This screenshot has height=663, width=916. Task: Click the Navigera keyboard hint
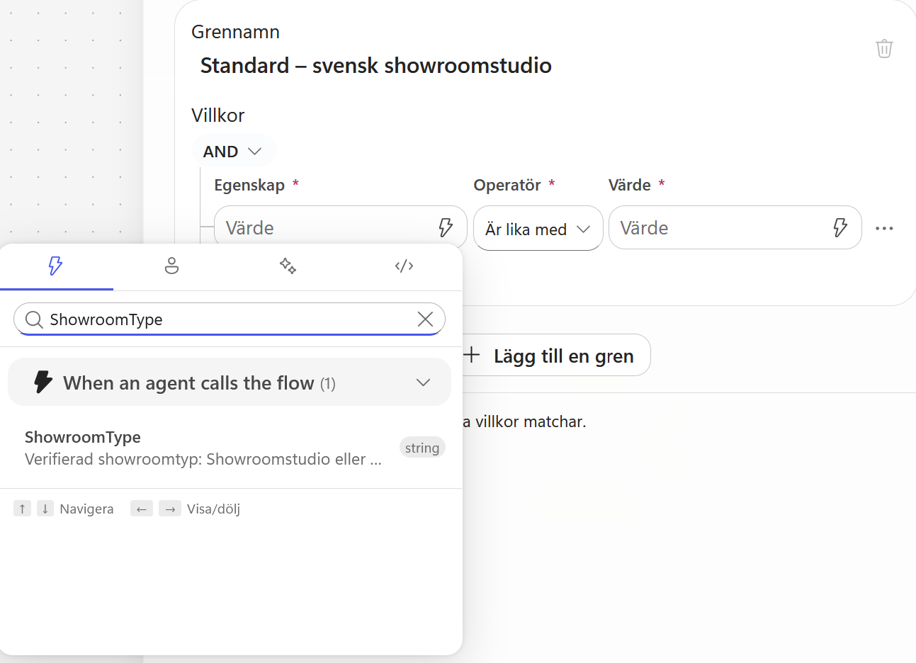click(86, 509)
